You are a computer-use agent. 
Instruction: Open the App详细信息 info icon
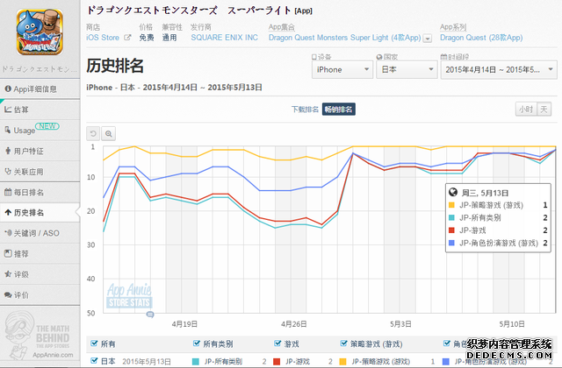pyautogui.click(x=8, y=88)
